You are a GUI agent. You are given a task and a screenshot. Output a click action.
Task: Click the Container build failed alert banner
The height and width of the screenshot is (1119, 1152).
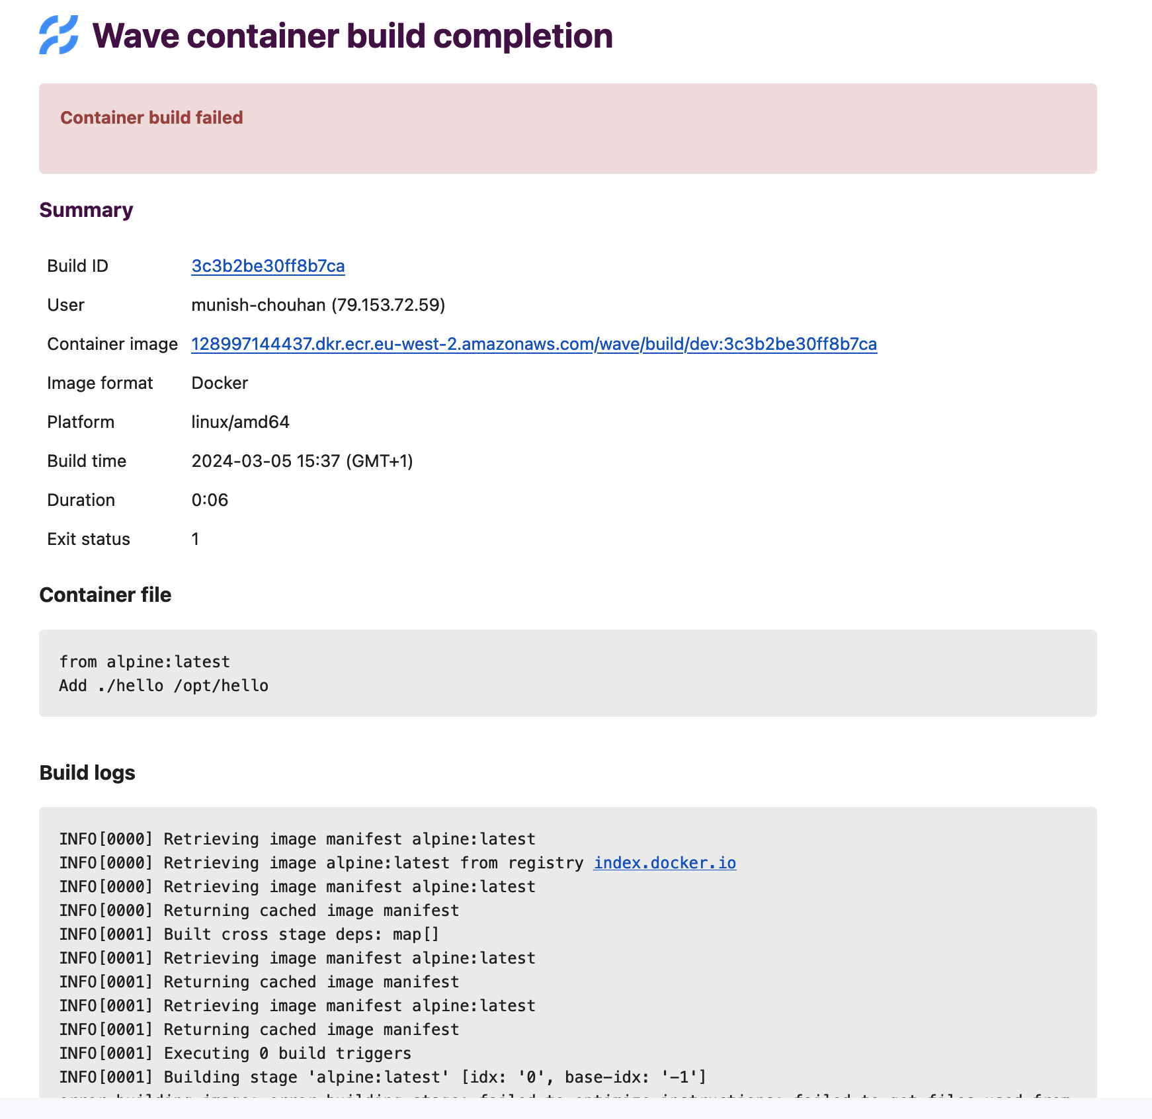tap(567, 128)
